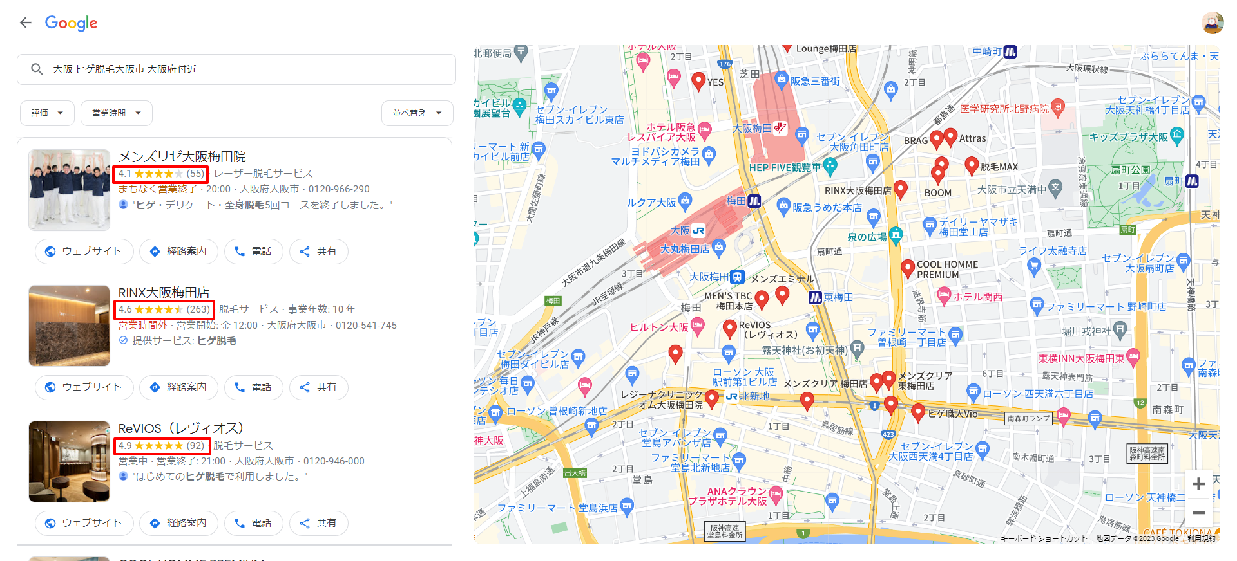Select the ReVIOS (レヴィオス) map pin

730,329
